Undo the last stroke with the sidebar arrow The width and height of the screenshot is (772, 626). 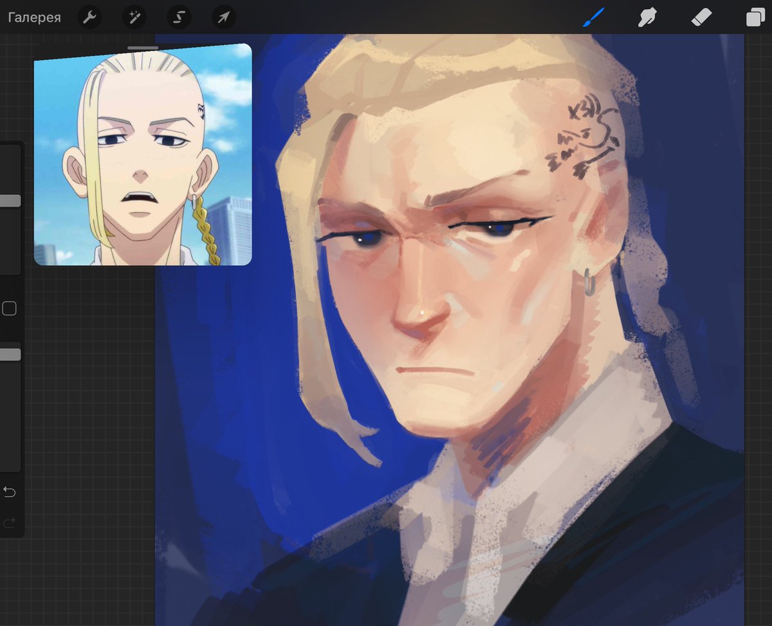[10, 492]
